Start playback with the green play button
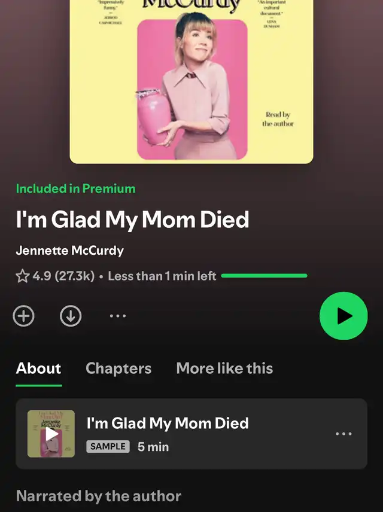The height and width of the screenshot is (512, 383). [344, 316]
